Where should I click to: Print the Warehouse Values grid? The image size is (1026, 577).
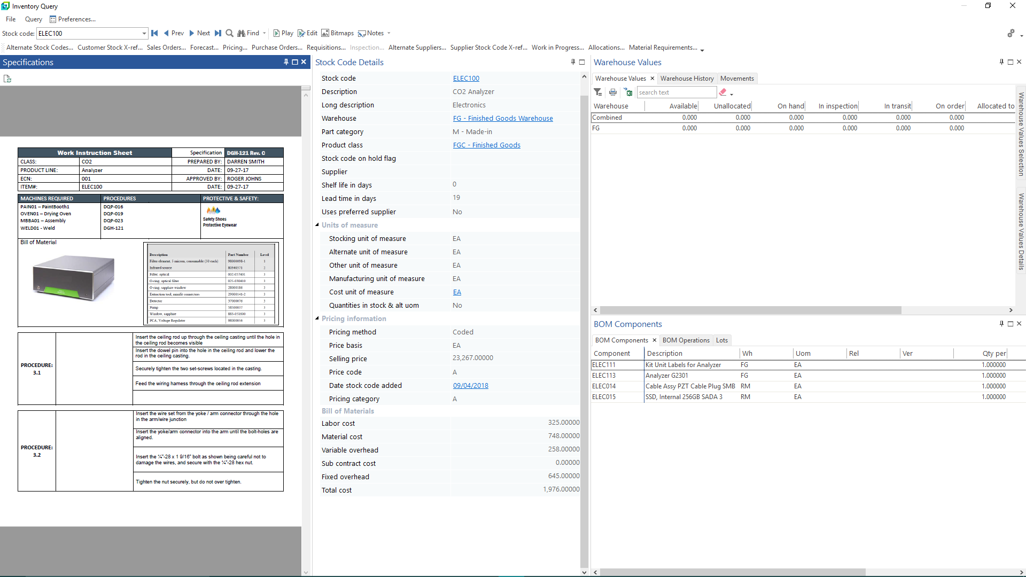613,92
